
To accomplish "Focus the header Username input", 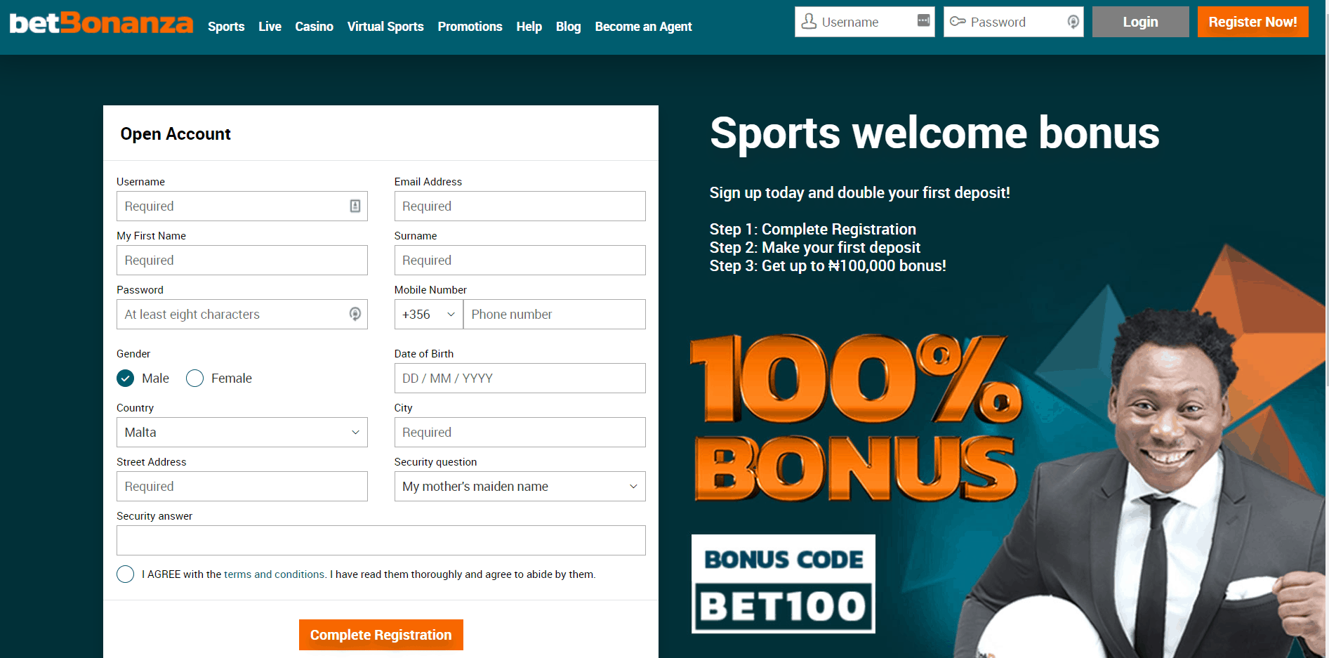I will [x=865, y=22].
